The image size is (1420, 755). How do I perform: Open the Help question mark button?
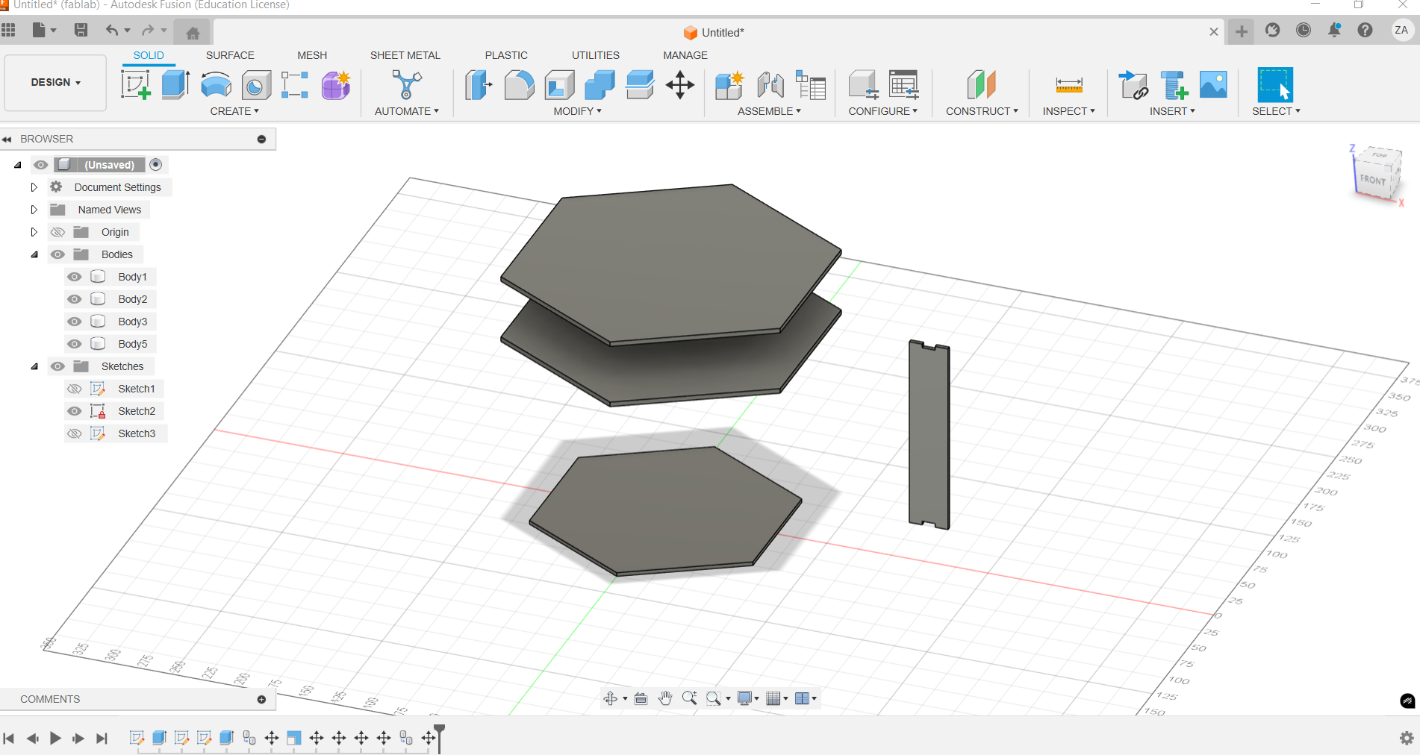[x=1365, y=30]
